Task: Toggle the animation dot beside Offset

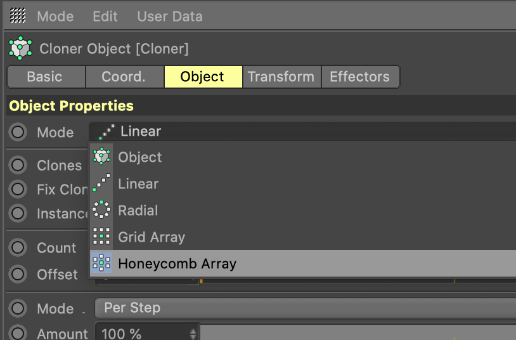Action: point(18,274)
